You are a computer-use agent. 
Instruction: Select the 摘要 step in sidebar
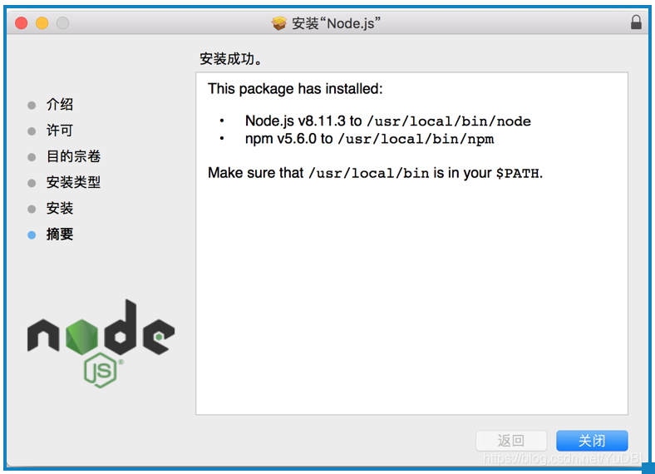(x=60, y=234)
